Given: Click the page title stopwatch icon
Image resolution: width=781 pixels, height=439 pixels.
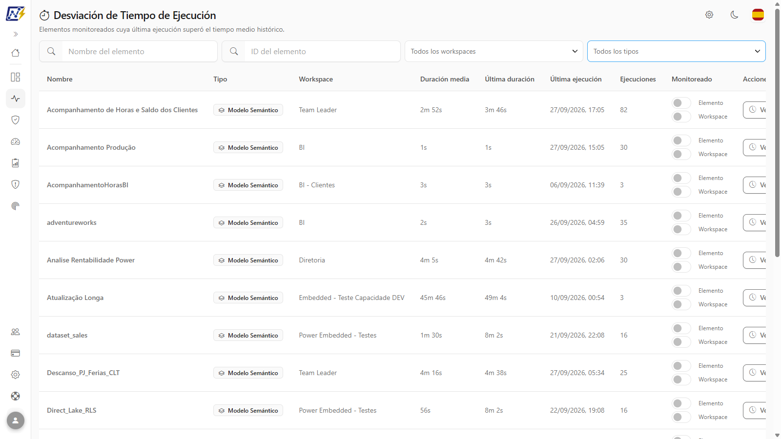Looking at the screenshot, I should (x=44, y=15).
